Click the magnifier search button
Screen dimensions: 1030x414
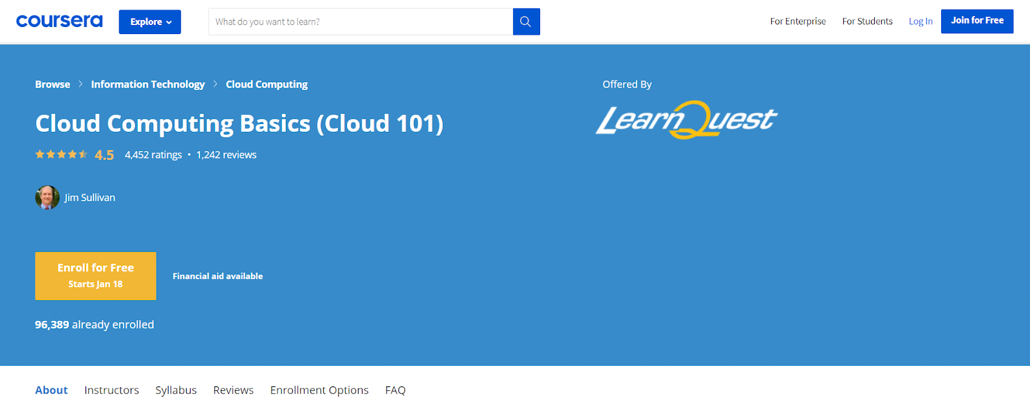point(526,22)
